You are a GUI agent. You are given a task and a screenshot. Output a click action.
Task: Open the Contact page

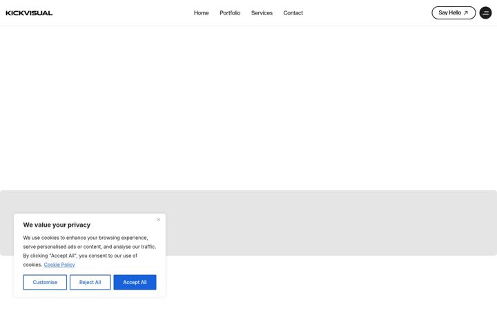pos(293,13)
